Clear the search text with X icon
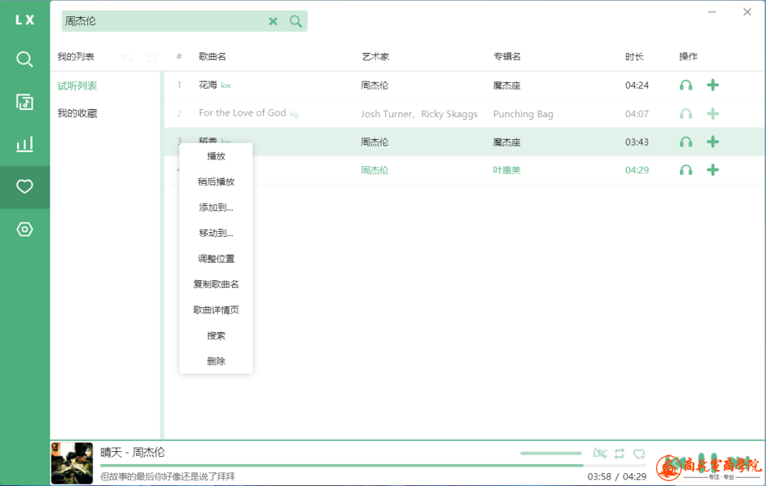 273,21
